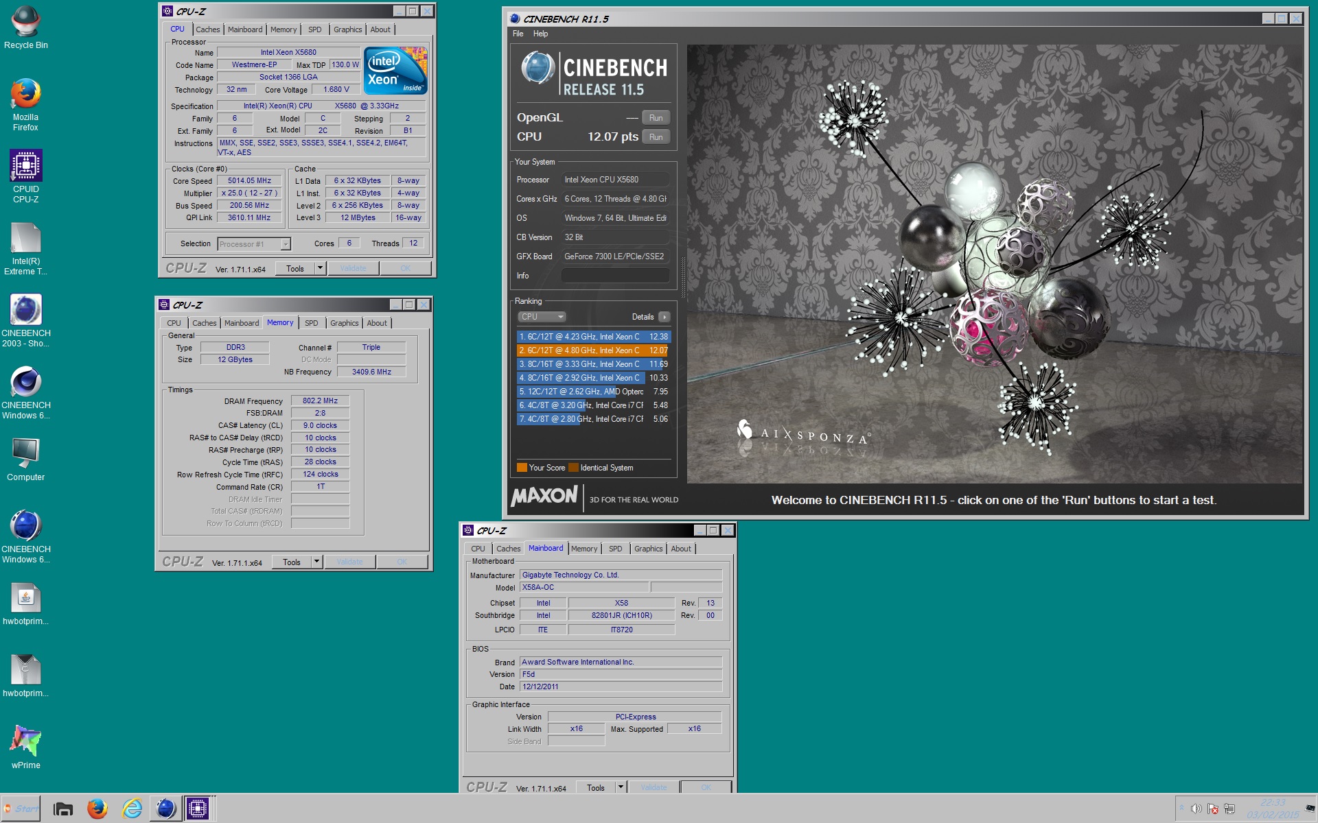Screen dimensions: 1318x823
Task: Select SPD tab in the CPU-Z Memory window
Action: click(x=312, y=323)
